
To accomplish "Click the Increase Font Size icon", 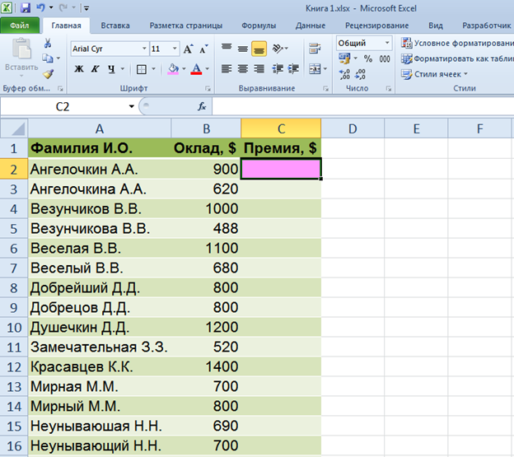I will point(188,49).
